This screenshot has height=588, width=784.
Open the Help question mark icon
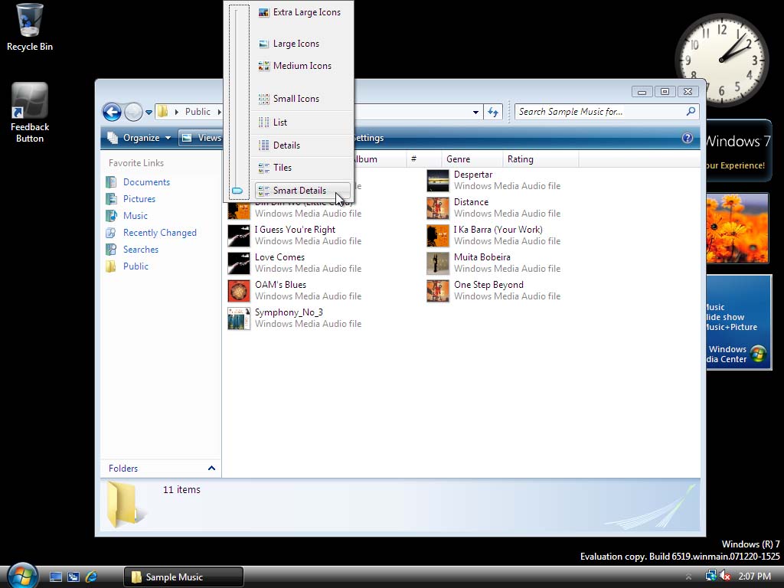688,138
